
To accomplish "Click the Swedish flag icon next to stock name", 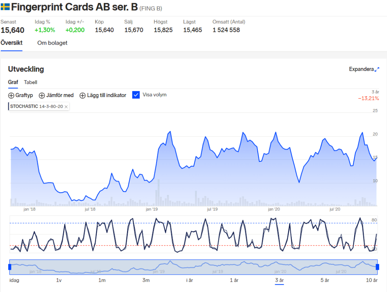I will [6, 6].
